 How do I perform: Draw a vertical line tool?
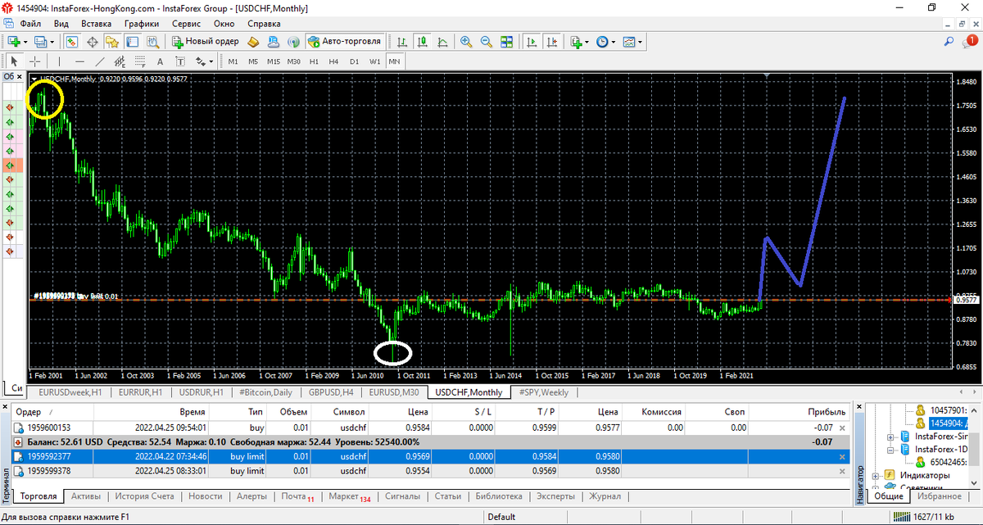(x=59, y=61)
